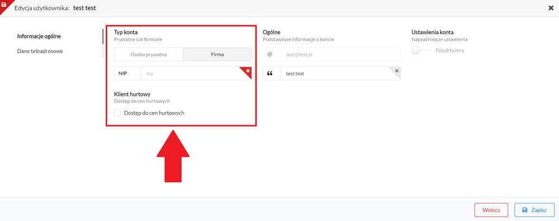This screenshot has height=221, width=559.
Task: Focus the nip input field
Action: click(x=196, y=73)
